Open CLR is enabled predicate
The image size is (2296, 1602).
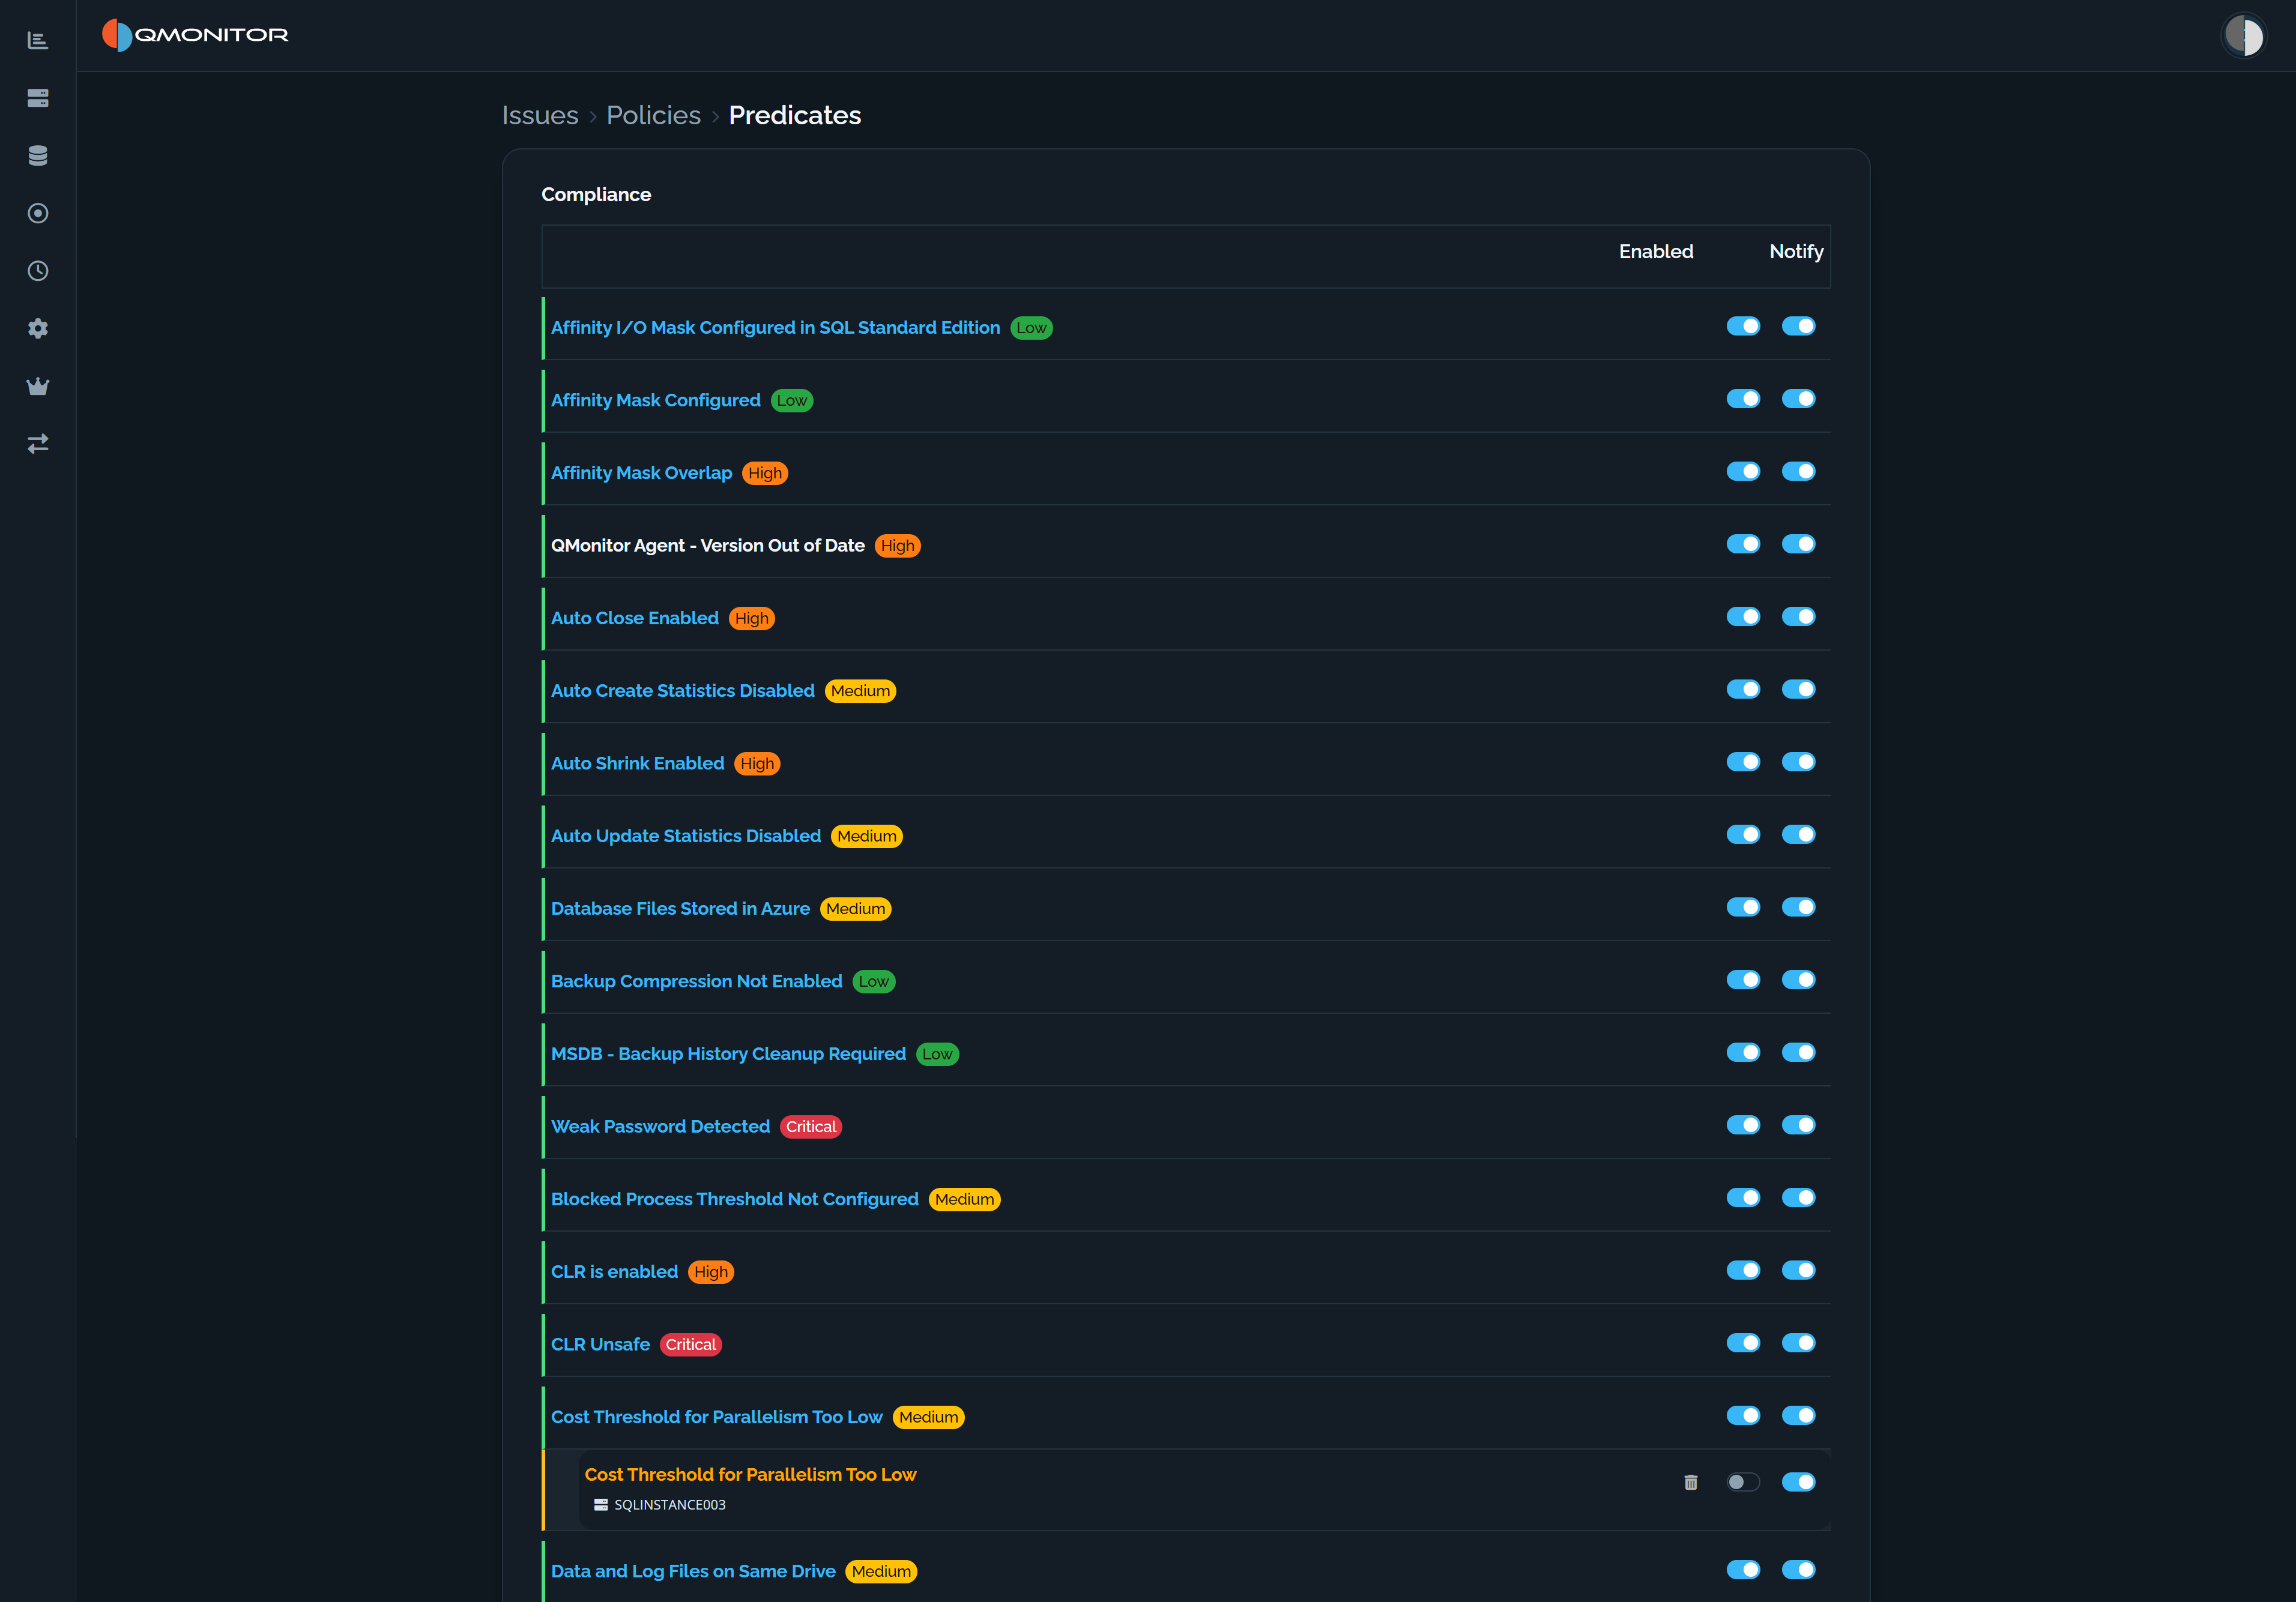[614, 1271]
